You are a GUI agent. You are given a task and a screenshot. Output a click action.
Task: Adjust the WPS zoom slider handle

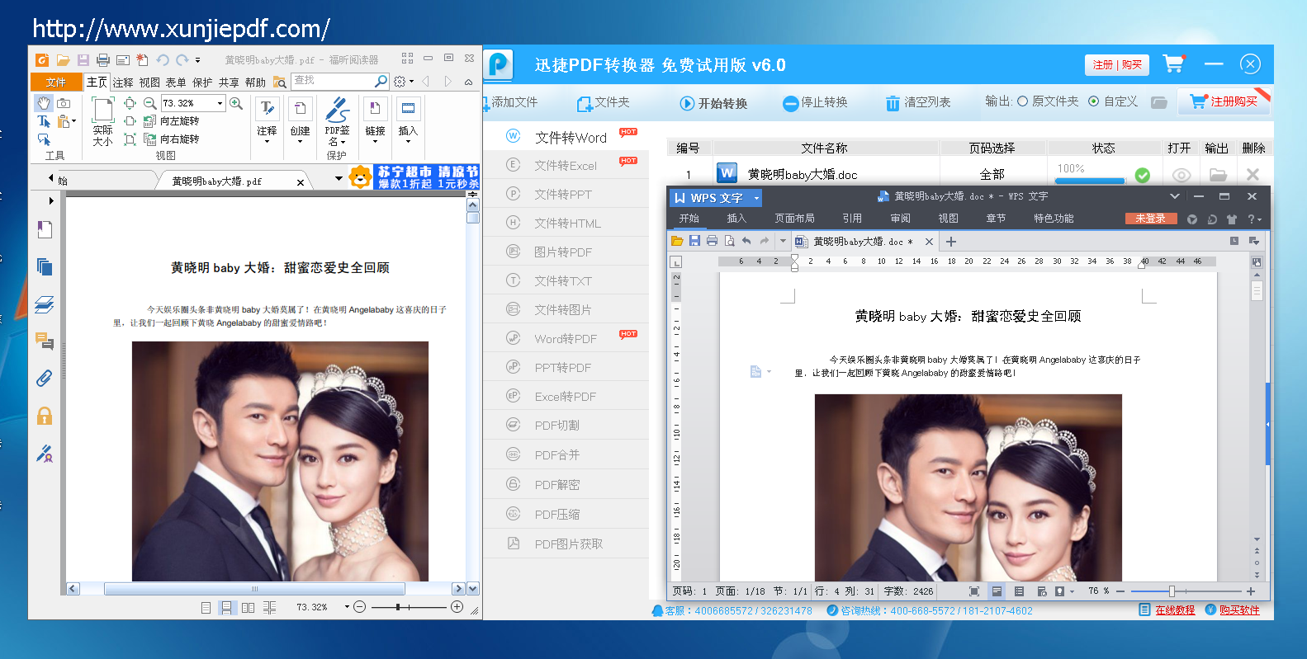pyautogui.click(x=1172, y=591)
